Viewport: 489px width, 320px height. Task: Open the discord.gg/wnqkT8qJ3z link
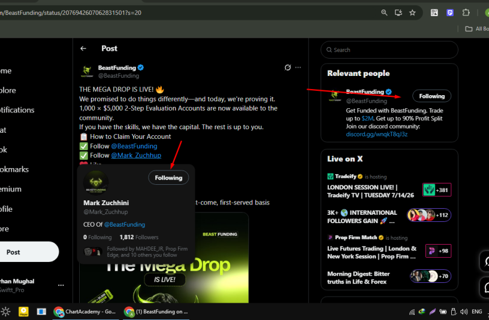pyautogui.click(x=377, y=134)
